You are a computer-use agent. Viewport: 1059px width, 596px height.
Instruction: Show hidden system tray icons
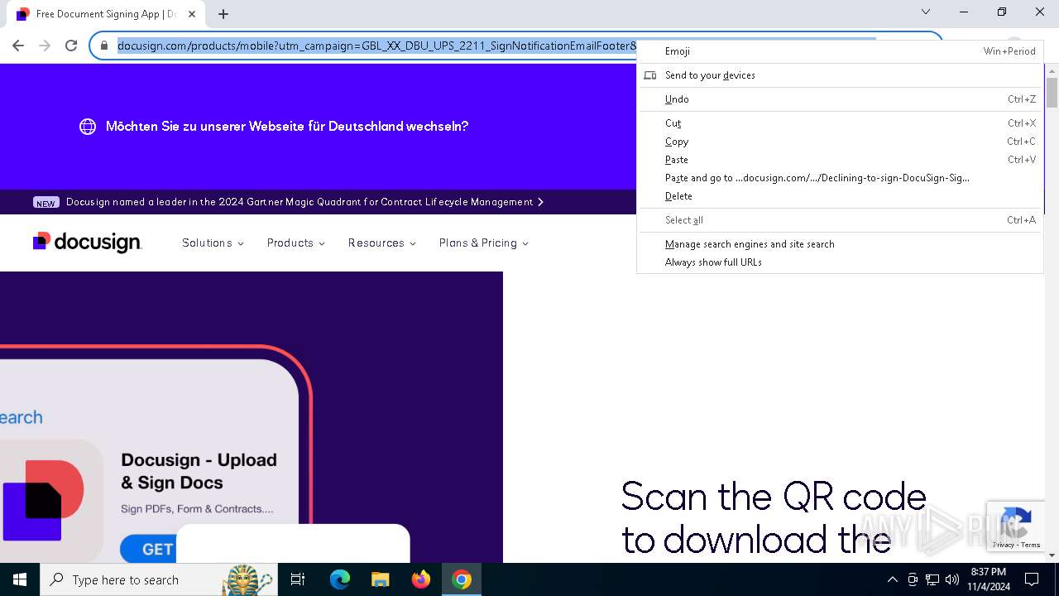(892, 579)
